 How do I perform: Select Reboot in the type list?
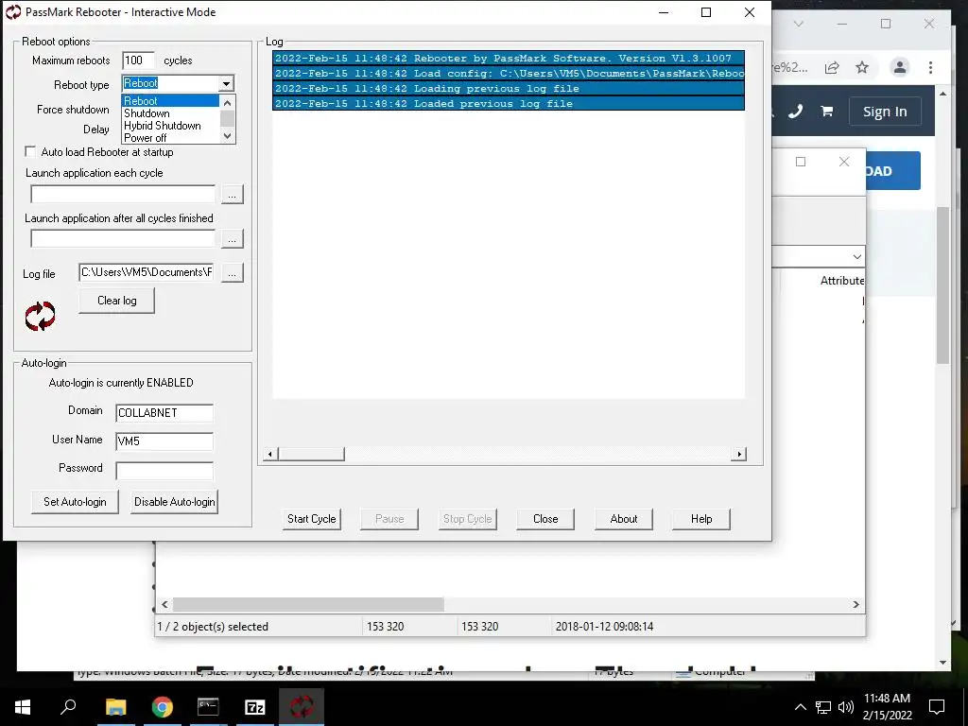170,100
